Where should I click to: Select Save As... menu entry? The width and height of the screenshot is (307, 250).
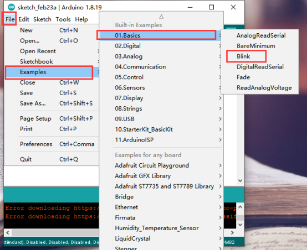click(x=52, y=103)
